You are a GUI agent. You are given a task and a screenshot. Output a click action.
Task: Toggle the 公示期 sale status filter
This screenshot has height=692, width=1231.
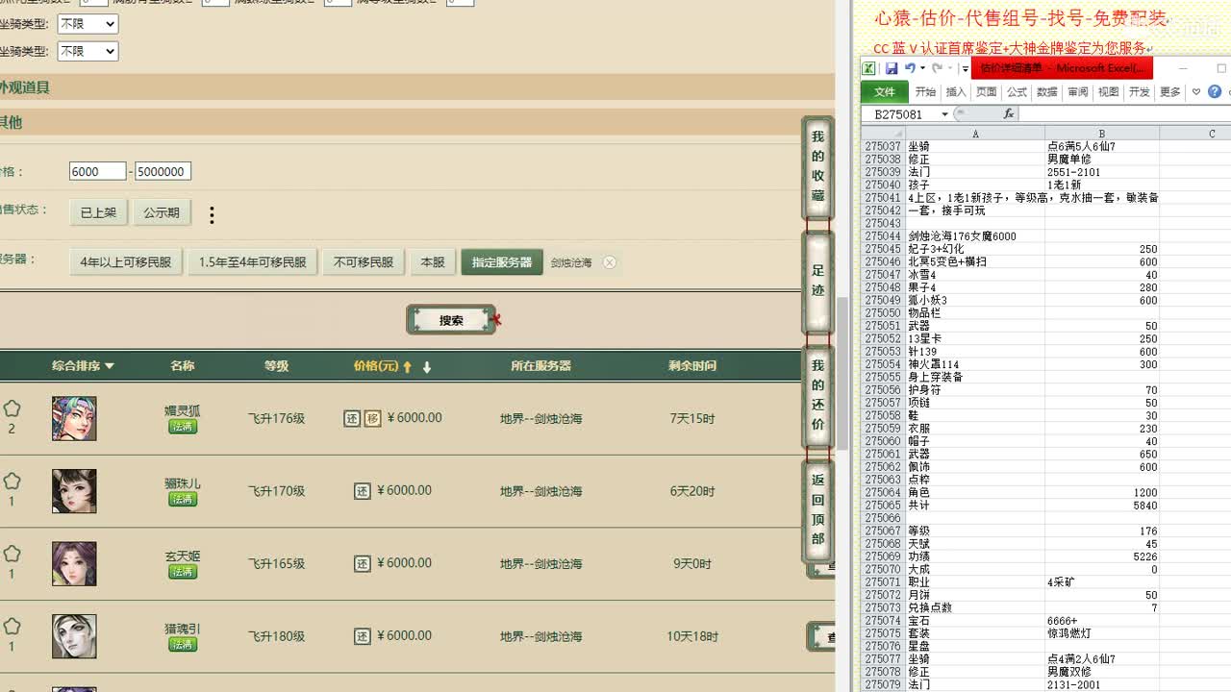point(162,212)
